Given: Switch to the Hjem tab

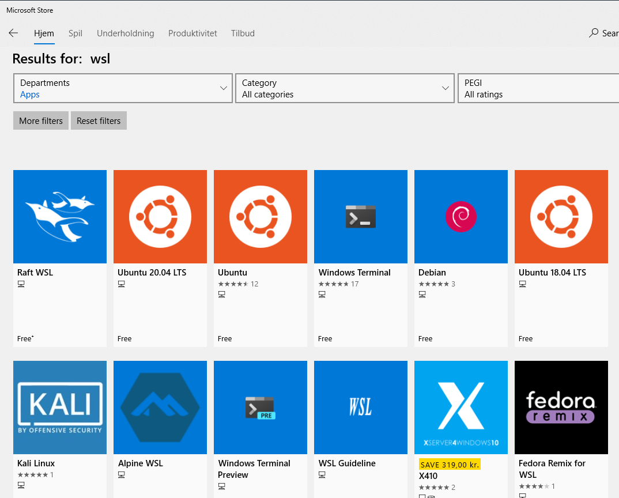Looking at the screenshot, I should (44, 33).
